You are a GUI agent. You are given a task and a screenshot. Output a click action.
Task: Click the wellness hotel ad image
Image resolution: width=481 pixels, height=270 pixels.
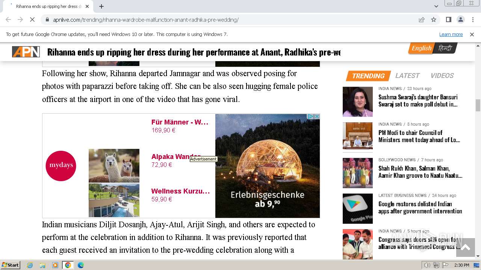[x=114, y=200]
